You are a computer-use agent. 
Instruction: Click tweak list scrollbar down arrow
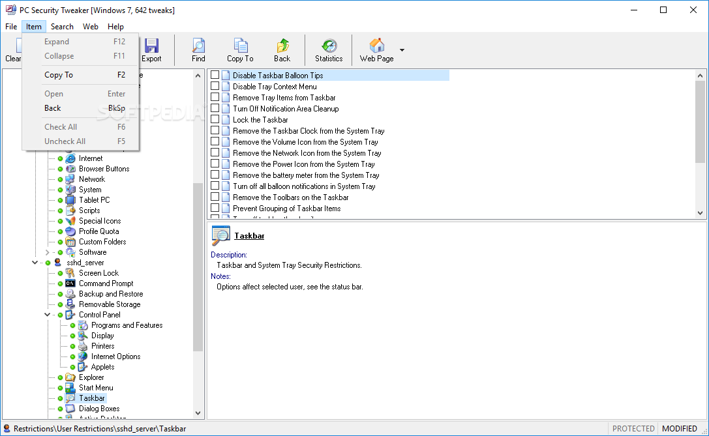(700, 213)
